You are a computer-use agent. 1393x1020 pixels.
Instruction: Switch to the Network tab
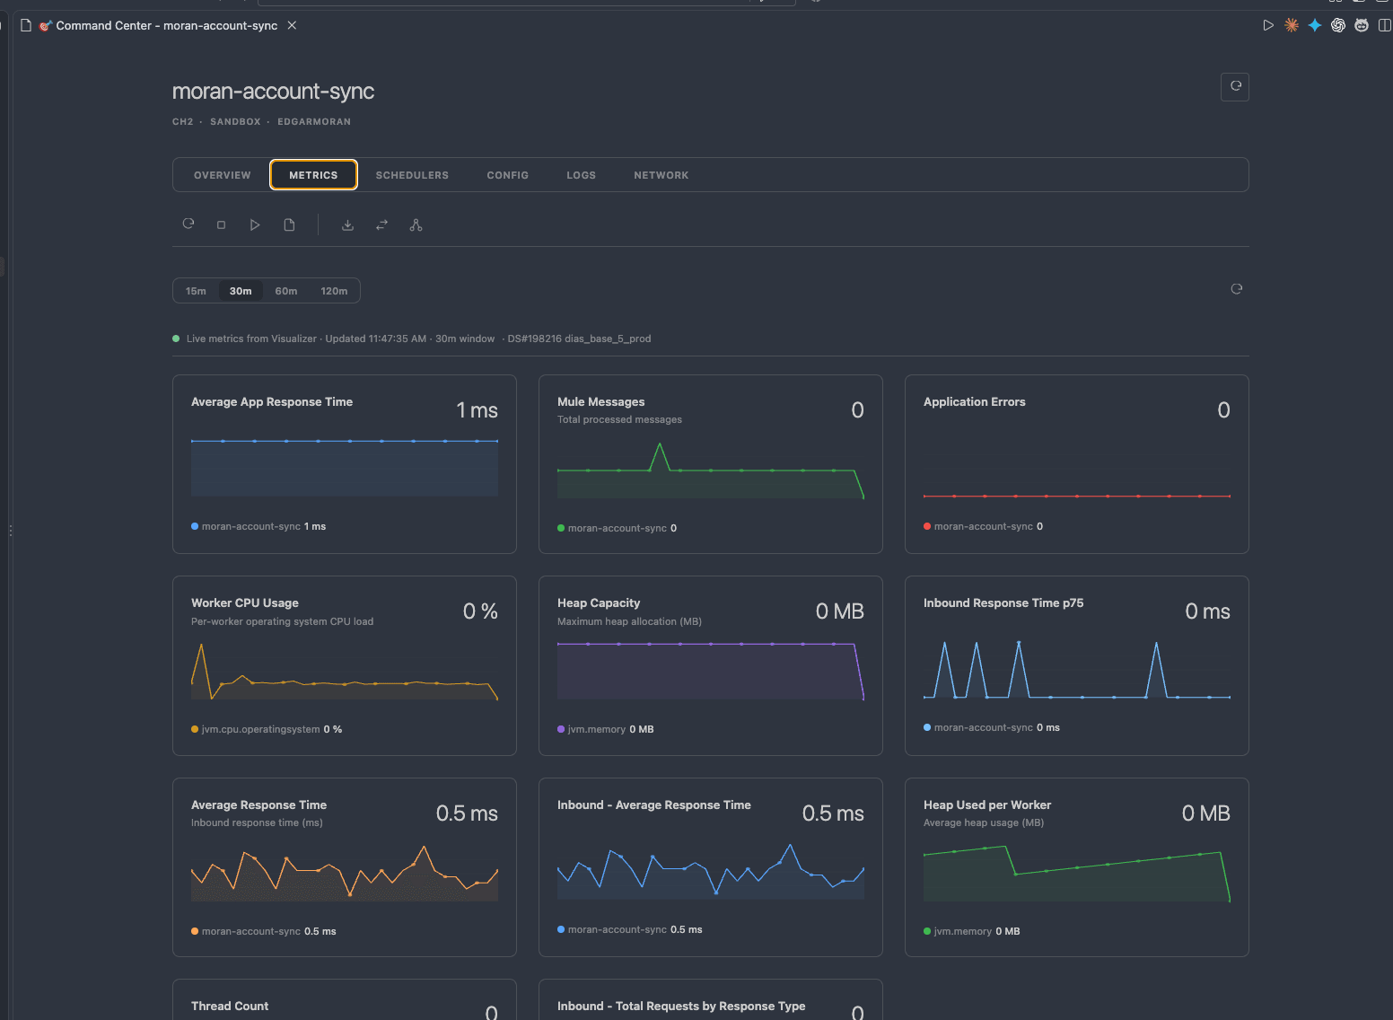(661, 175)
